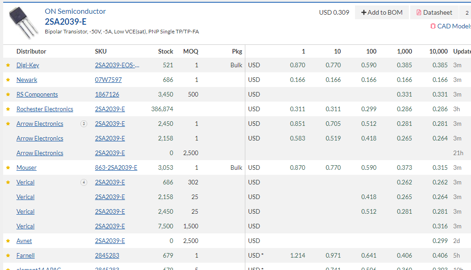Open Verical link with stock 7,500

[x=25, y=227]
